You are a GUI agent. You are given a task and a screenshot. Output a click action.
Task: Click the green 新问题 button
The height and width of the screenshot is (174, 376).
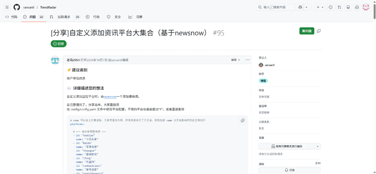(307, 31)
